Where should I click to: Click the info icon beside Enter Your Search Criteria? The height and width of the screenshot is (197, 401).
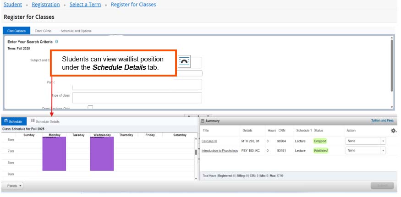click(56, 42)
